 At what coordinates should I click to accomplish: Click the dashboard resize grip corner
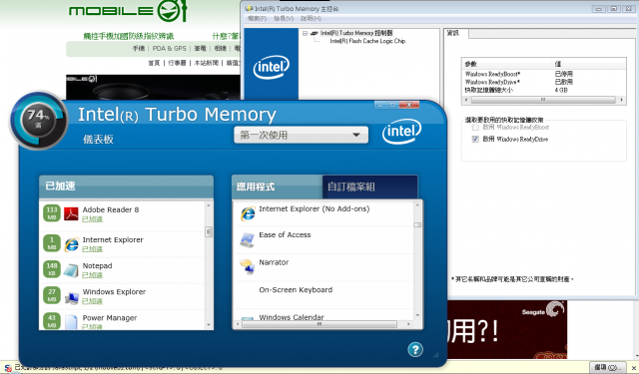coord(435,354)
